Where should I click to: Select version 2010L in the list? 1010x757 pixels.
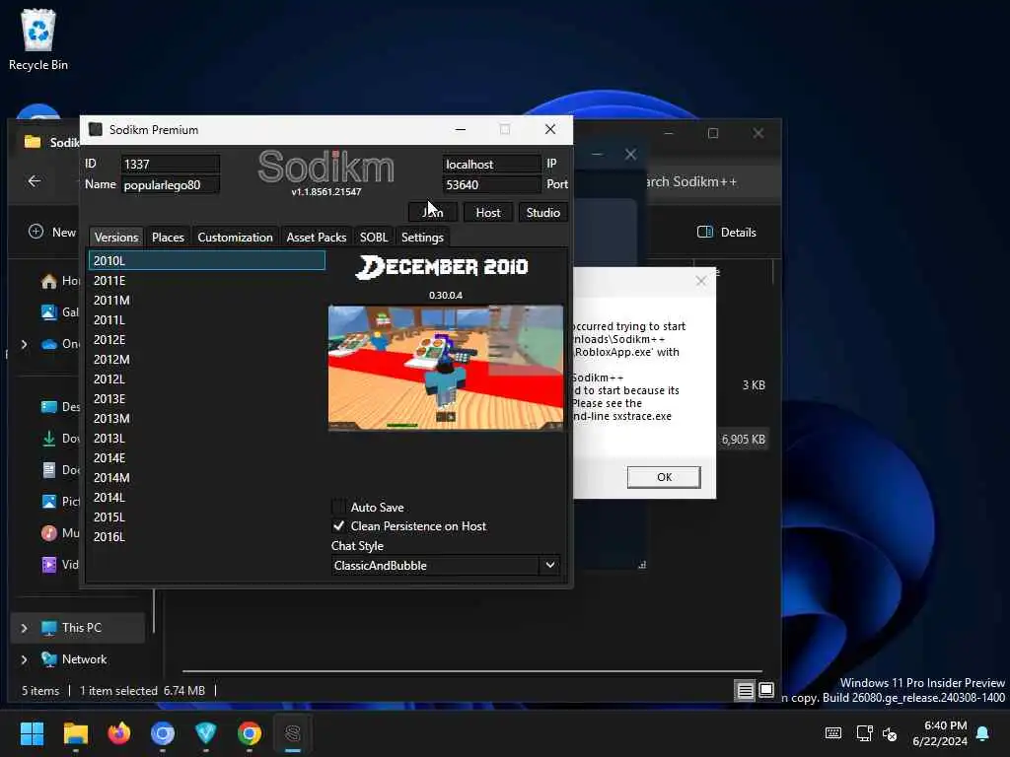[207, 260]
